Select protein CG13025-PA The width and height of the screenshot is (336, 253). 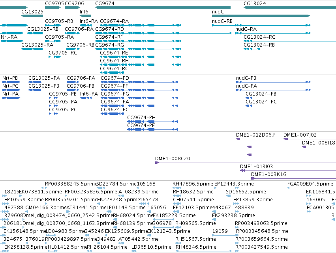(x=44, y=78)
